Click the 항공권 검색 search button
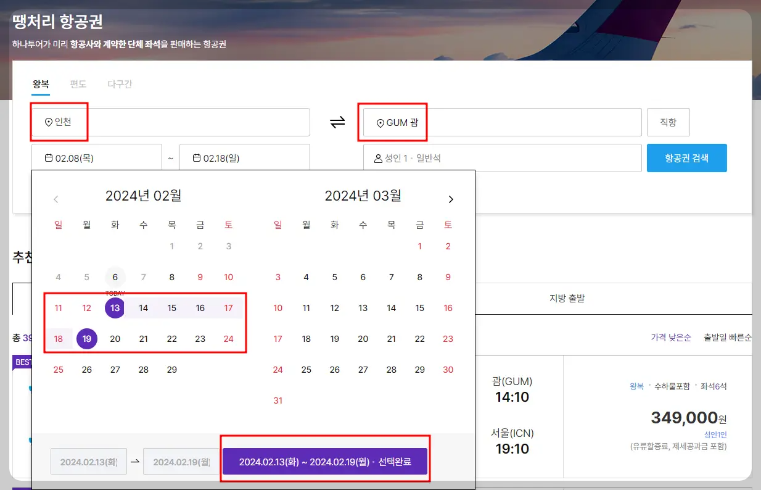Viewport: 761px width, 490px height. pos(686,157)
